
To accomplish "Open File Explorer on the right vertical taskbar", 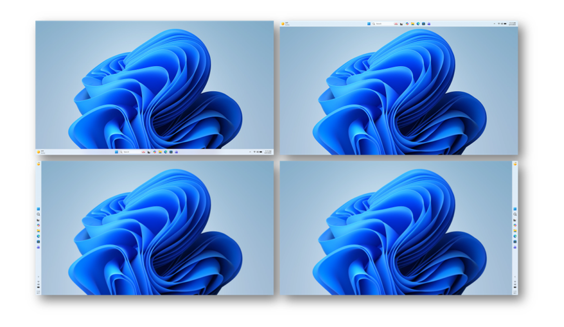I will [x=515, y=231].
